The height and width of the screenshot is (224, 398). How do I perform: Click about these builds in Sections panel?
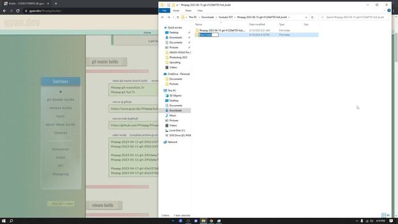[x=61, y=124]
